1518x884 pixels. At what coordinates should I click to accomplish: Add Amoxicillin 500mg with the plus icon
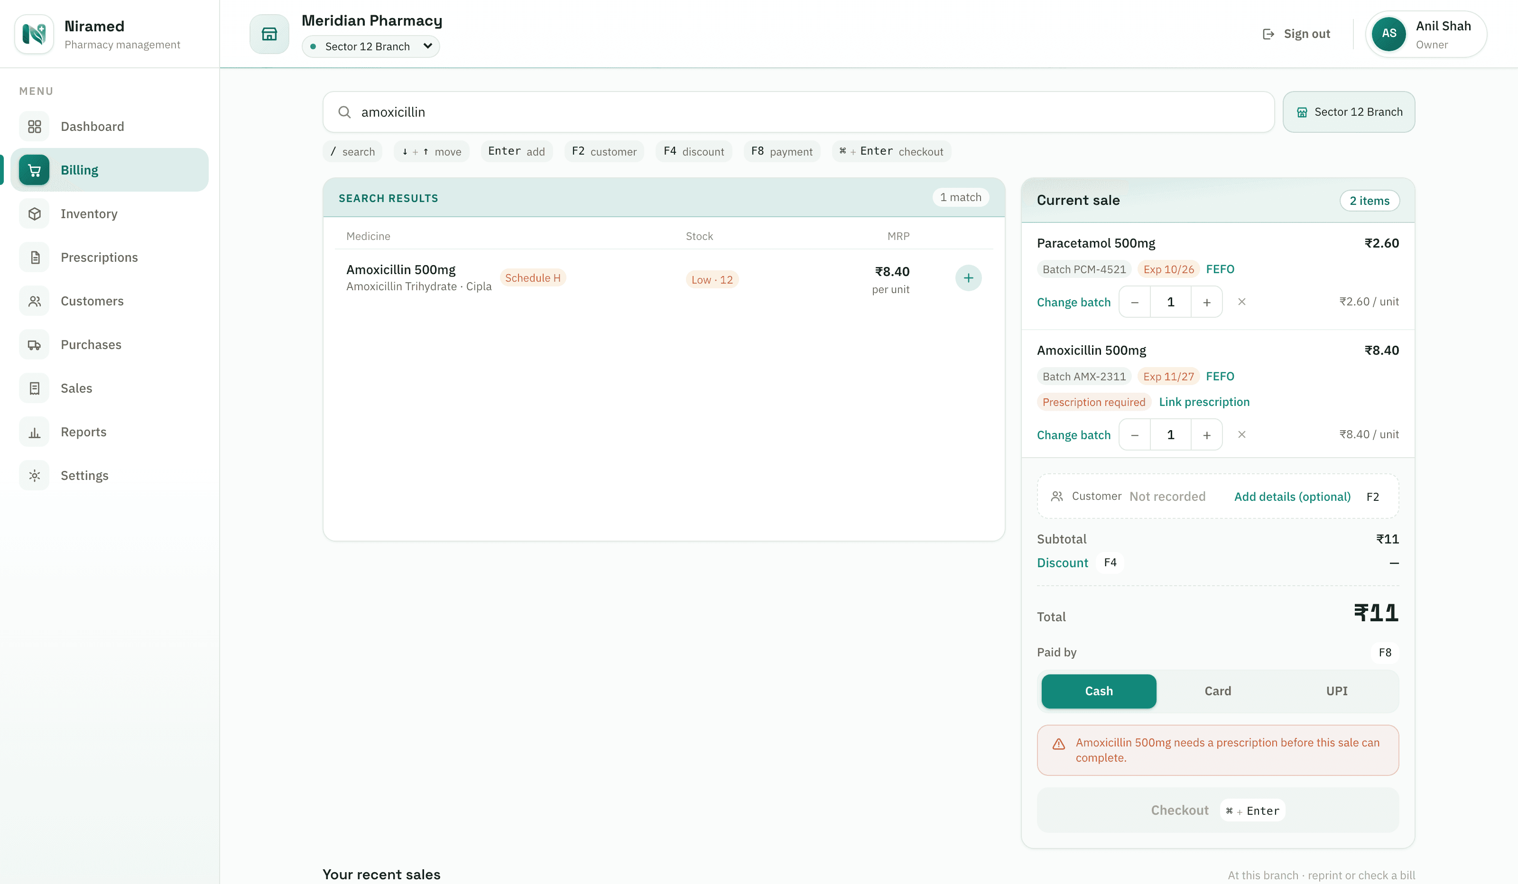[x=968, y=278]
